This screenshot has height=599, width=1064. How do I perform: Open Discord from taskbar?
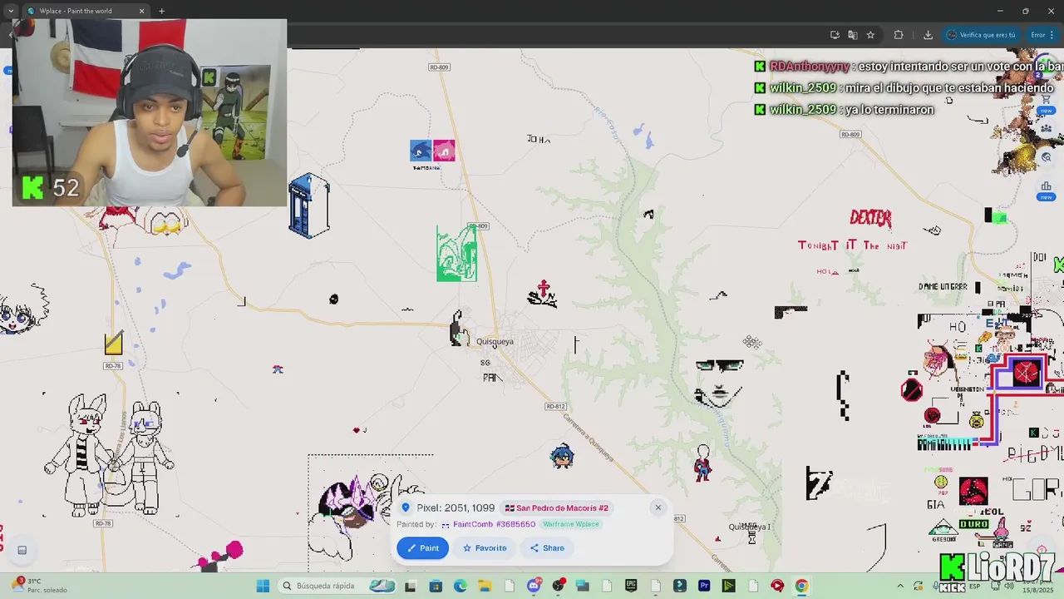click(534, 586)
